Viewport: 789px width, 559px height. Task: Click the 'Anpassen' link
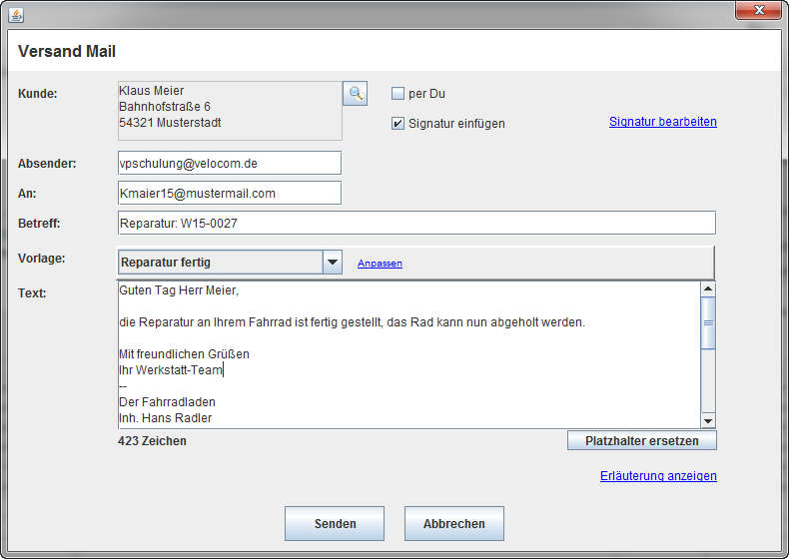(x=380, y=264)
